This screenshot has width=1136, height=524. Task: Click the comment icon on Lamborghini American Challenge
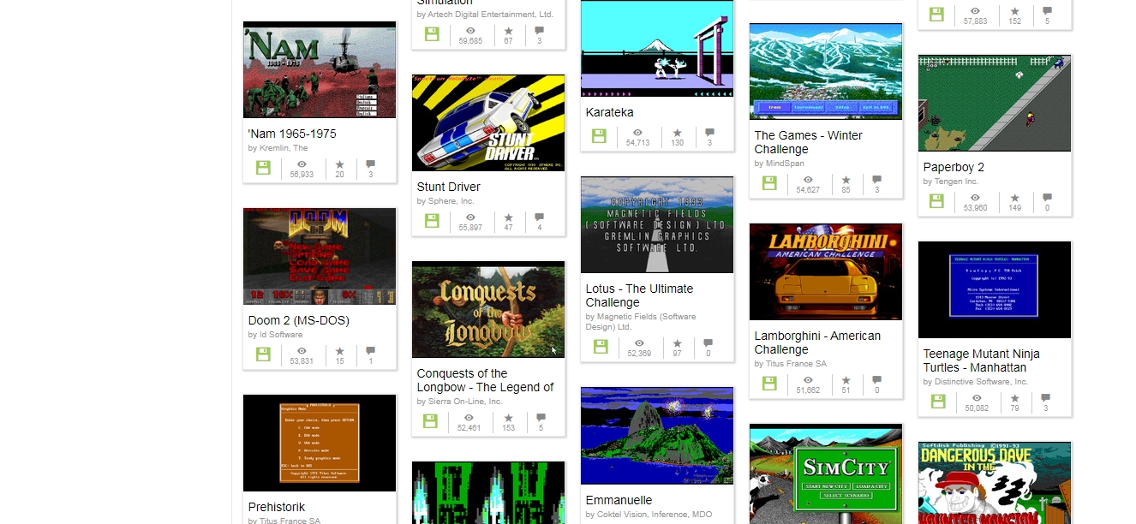coord(876,379)
